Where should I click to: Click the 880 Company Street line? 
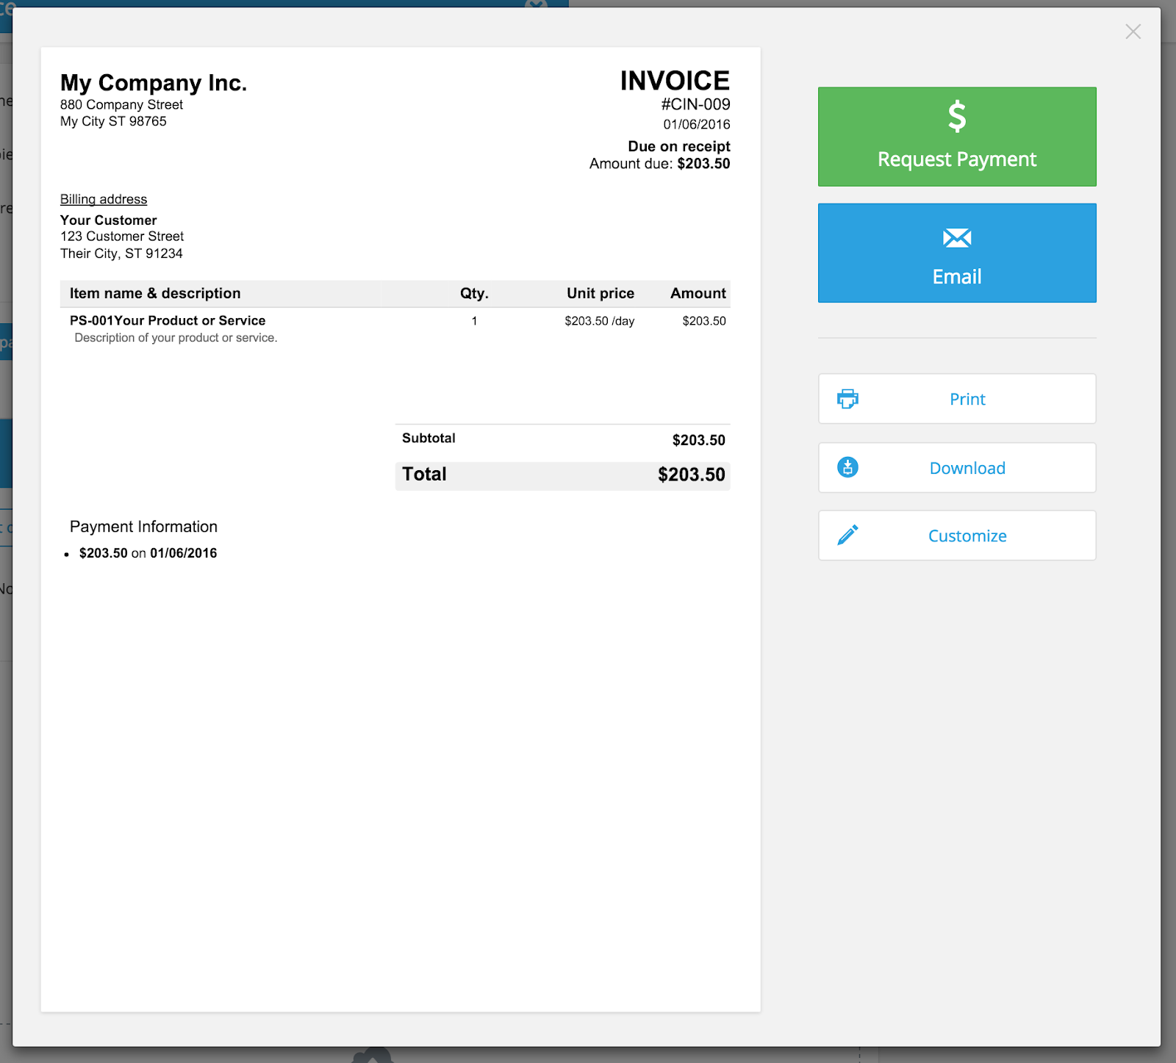click(121, 104)
